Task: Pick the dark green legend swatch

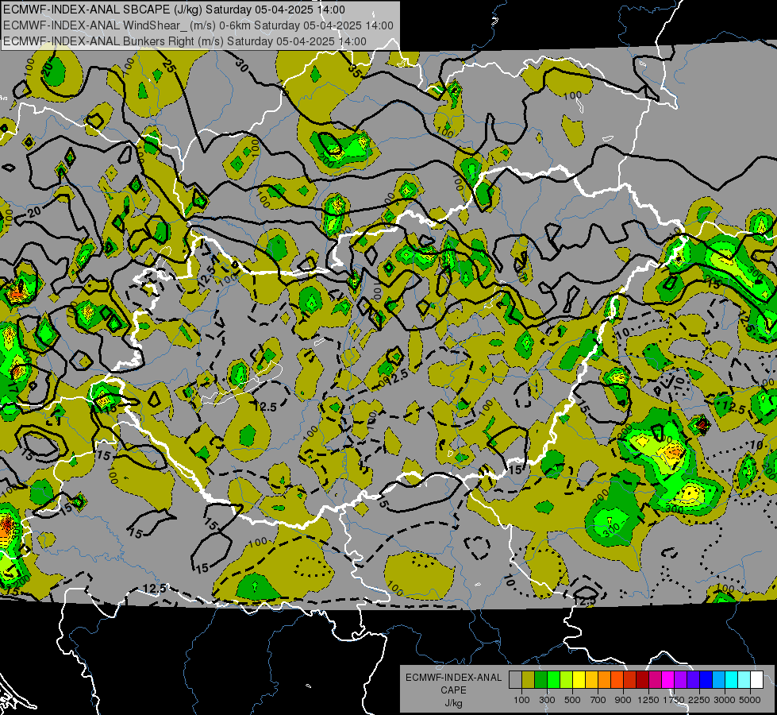Action: coord(540,680)
